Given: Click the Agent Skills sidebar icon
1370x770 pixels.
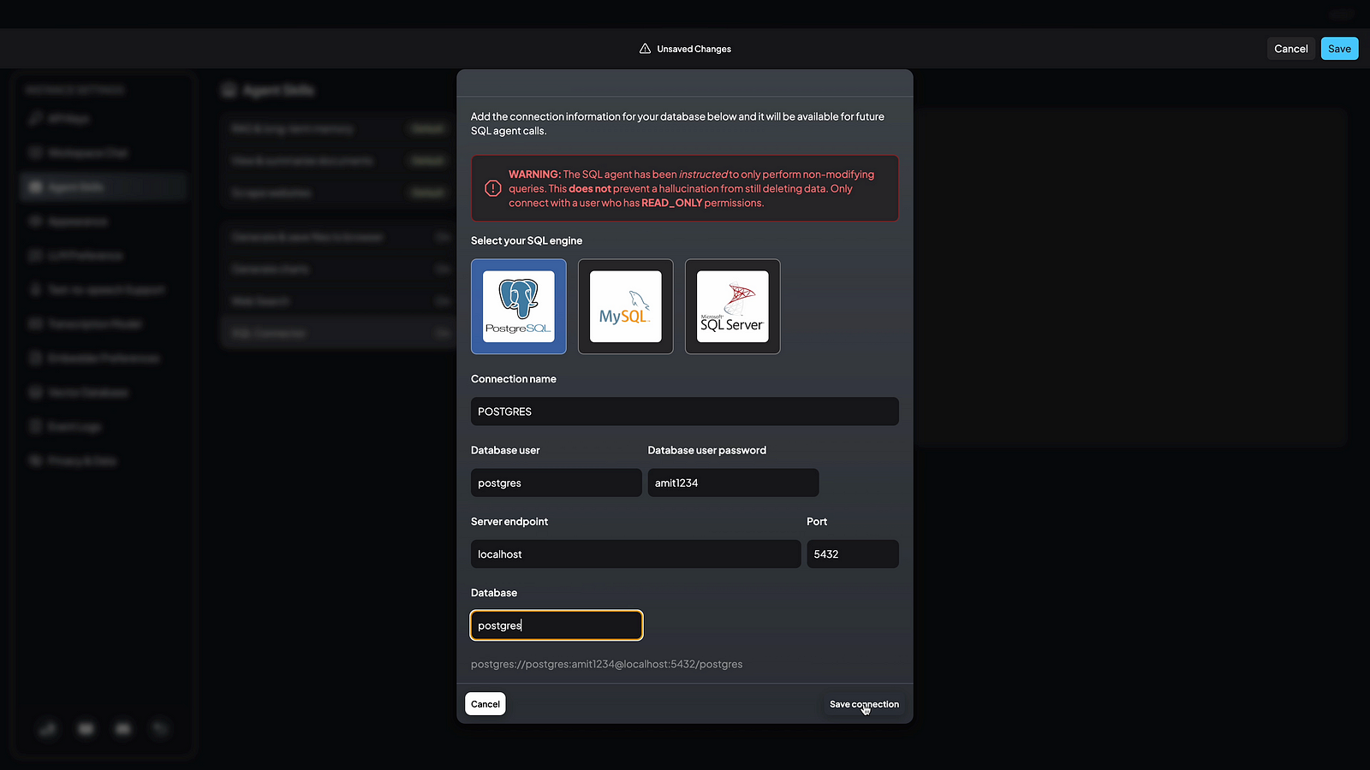Looking at the screenshot, I should [35, 187].
